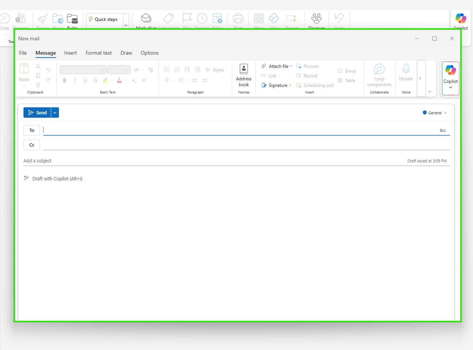This screenshot has width=473, height=350.
Task: Click the Send button
Action: pos(37,113)
